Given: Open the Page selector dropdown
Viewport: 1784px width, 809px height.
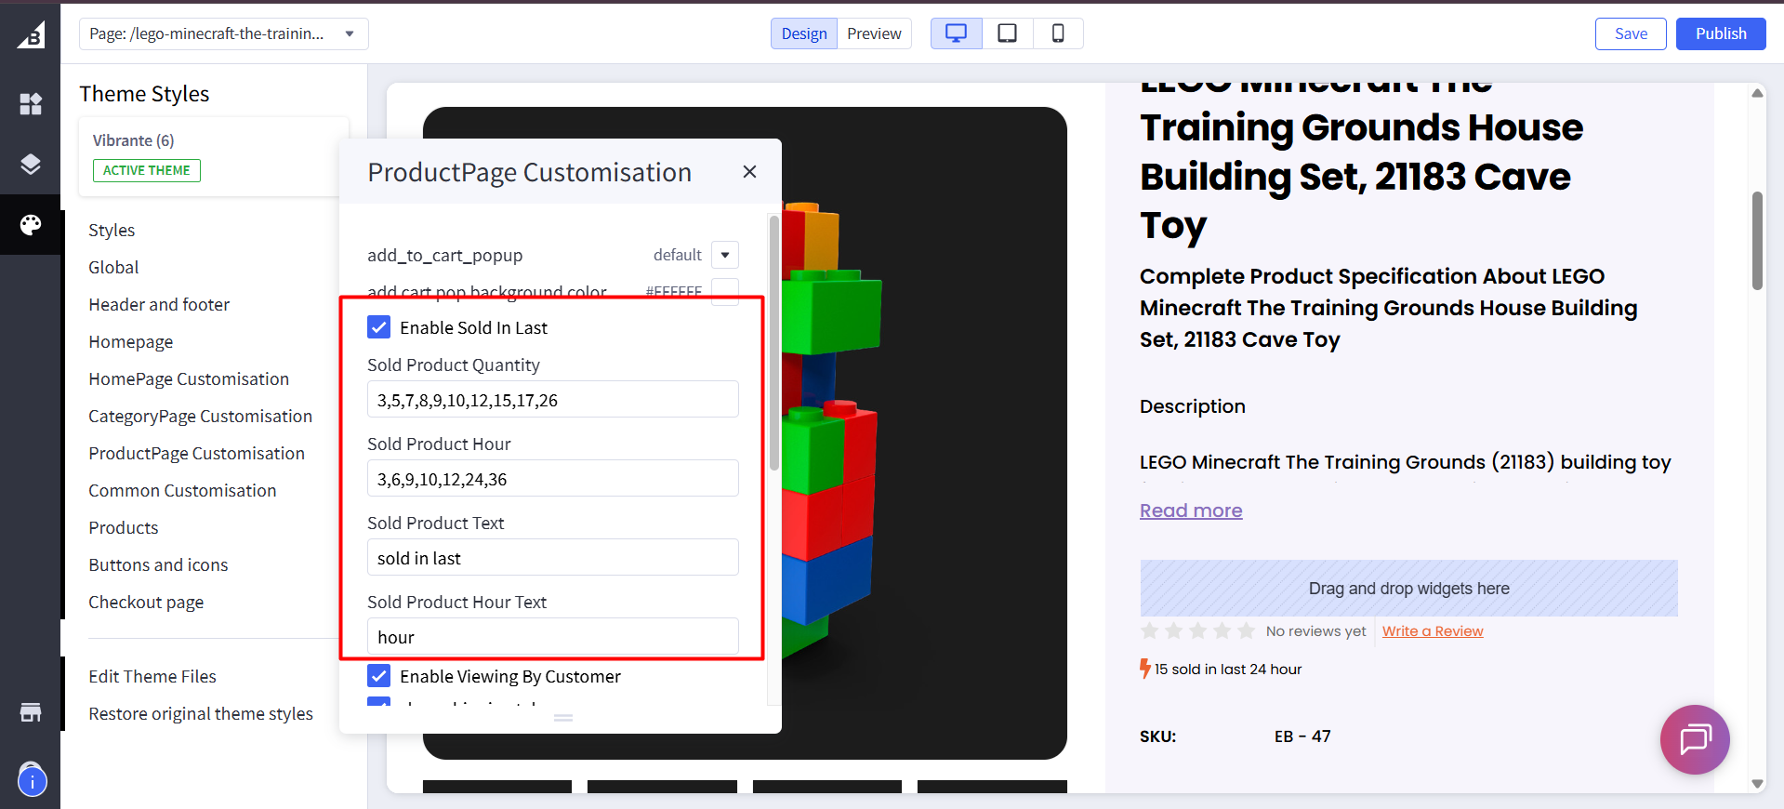Looking at the screenshot, I should click(x=224, y=33).
